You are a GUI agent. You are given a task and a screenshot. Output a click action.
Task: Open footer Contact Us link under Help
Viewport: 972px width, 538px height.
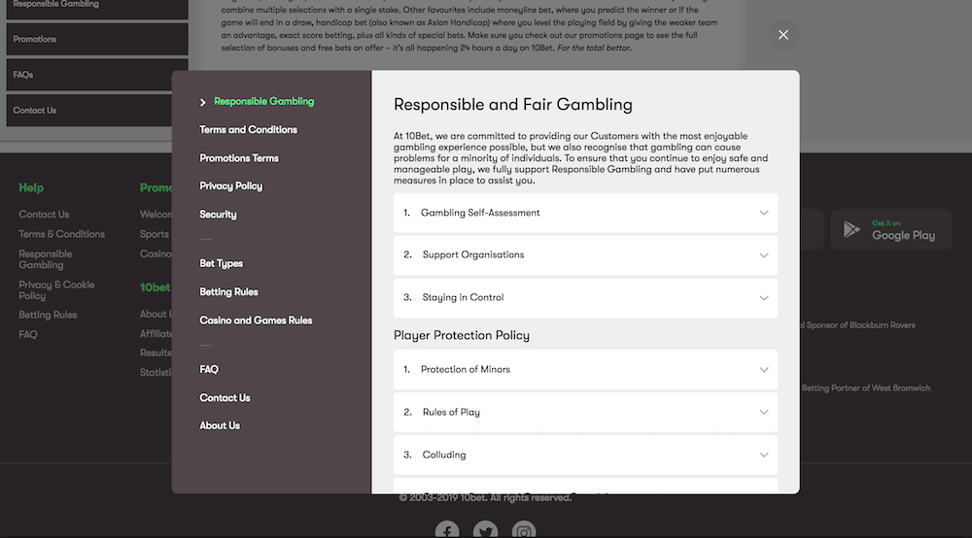(44, 215)
